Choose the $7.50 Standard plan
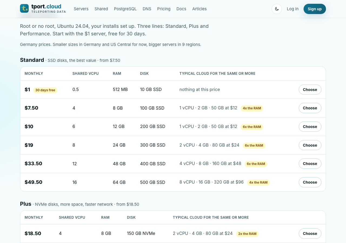The height and width of the screenshot is (243, 346). point(310,108)
